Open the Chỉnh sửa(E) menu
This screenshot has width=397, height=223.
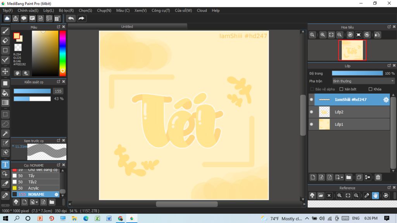click(28, 10)
